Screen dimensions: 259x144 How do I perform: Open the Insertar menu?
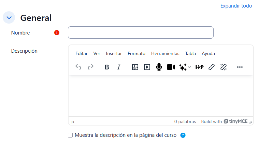(x=114, y=53)
